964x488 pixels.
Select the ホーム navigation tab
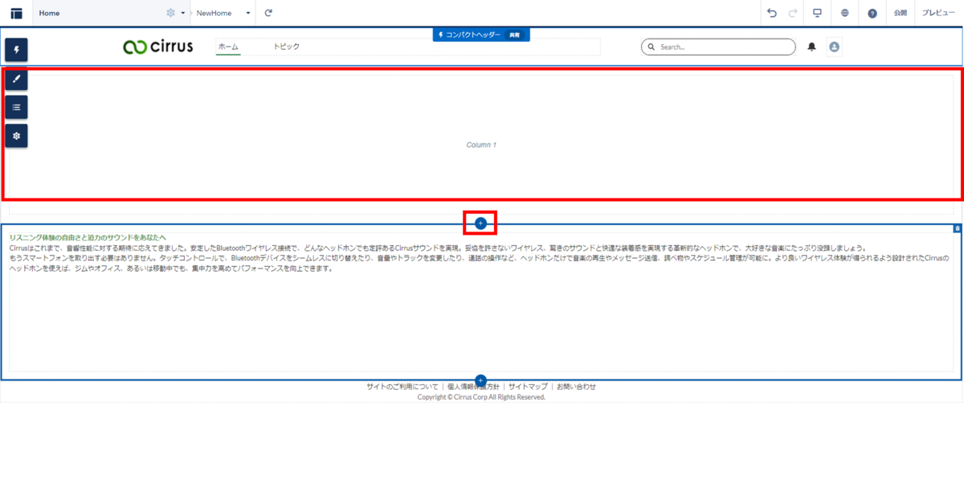tap(228, 47)
